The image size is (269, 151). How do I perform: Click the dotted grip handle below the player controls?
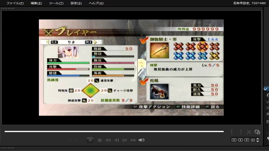pos(8,148)
